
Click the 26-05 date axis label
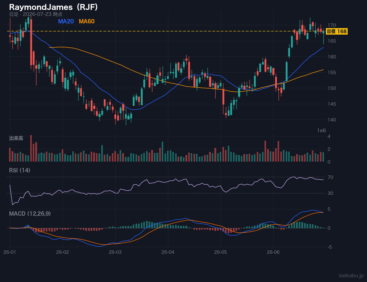pyautogui.click(x=221, y=252)
